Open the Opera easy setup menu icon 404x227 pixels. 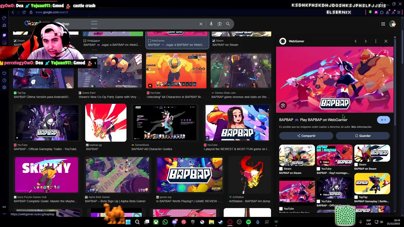point(399,12)
